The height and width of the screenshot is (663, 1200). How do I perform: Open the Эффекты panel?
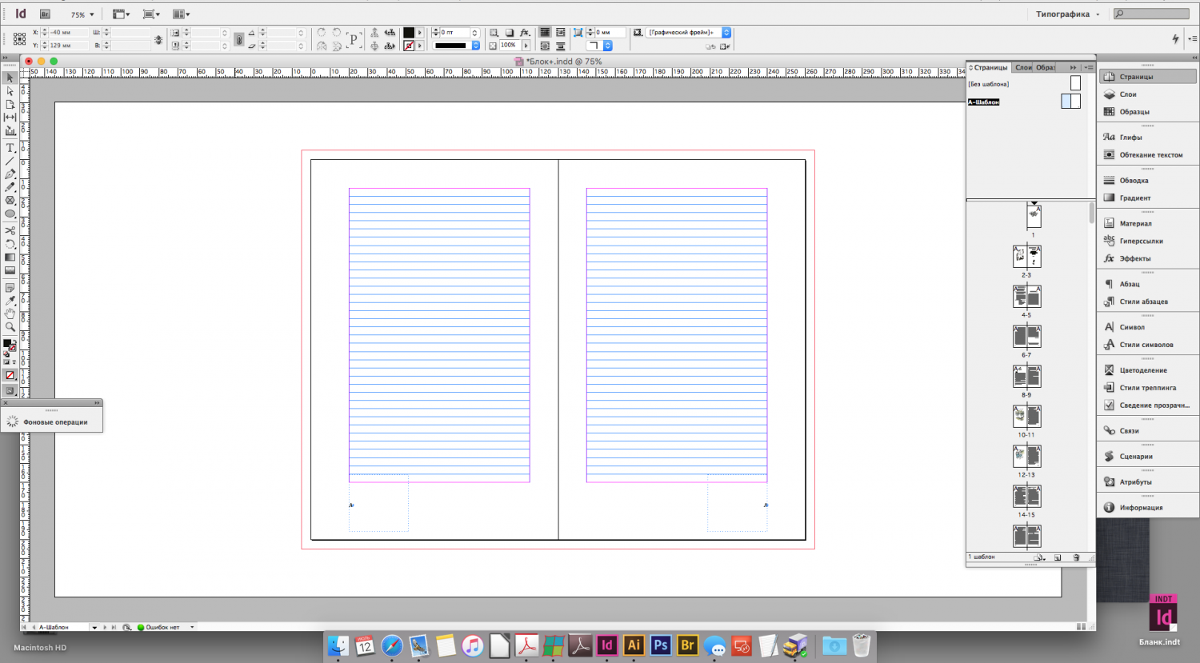(1134, 258)
